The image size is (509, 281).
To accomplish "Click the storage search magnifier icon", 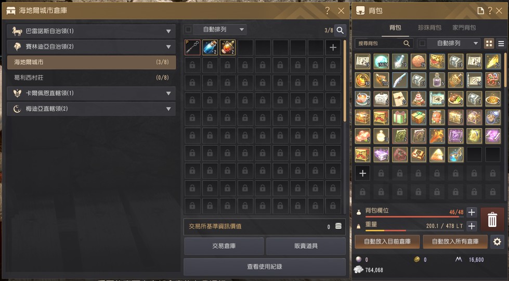I will 340,30.
